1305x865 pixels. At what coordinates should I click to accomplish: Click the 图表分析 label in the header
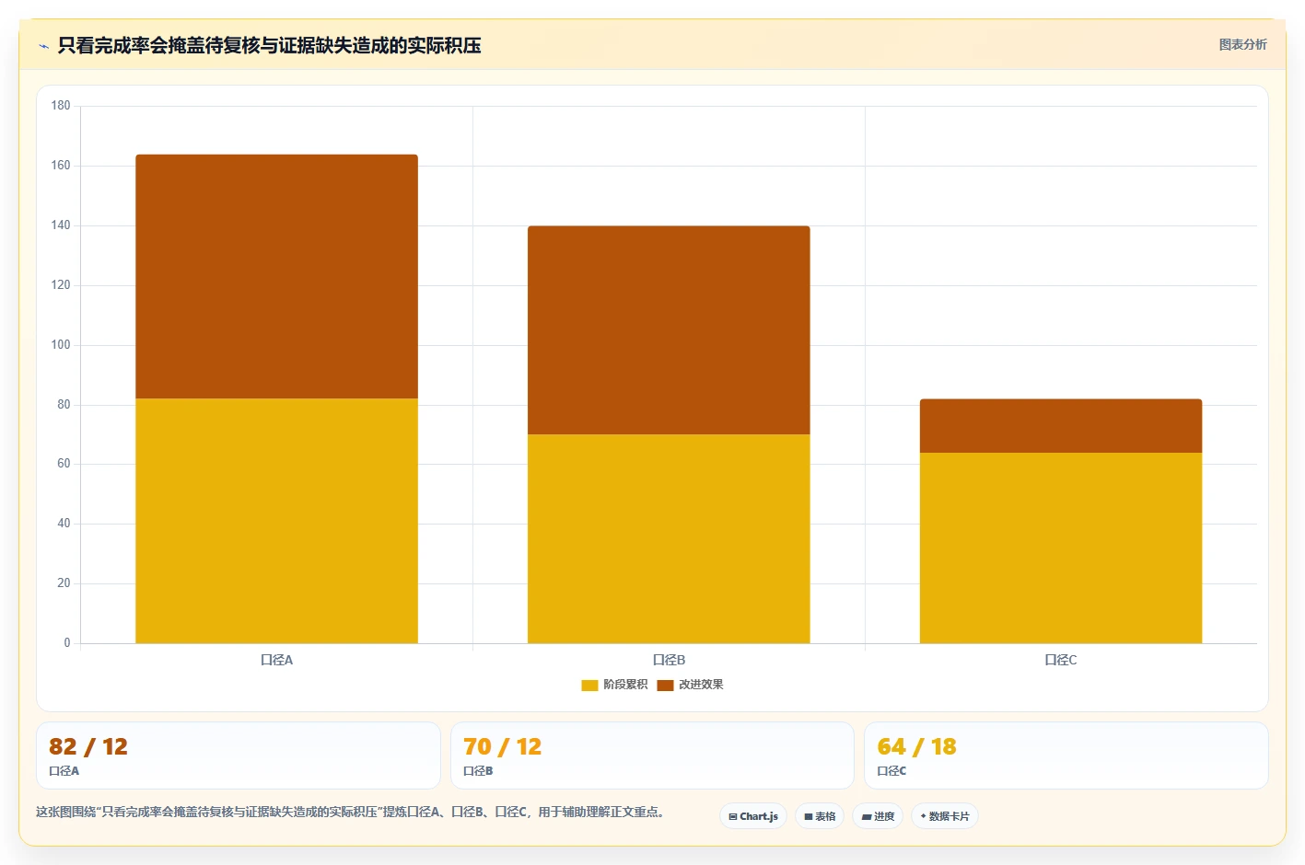tap(1242, 44)
